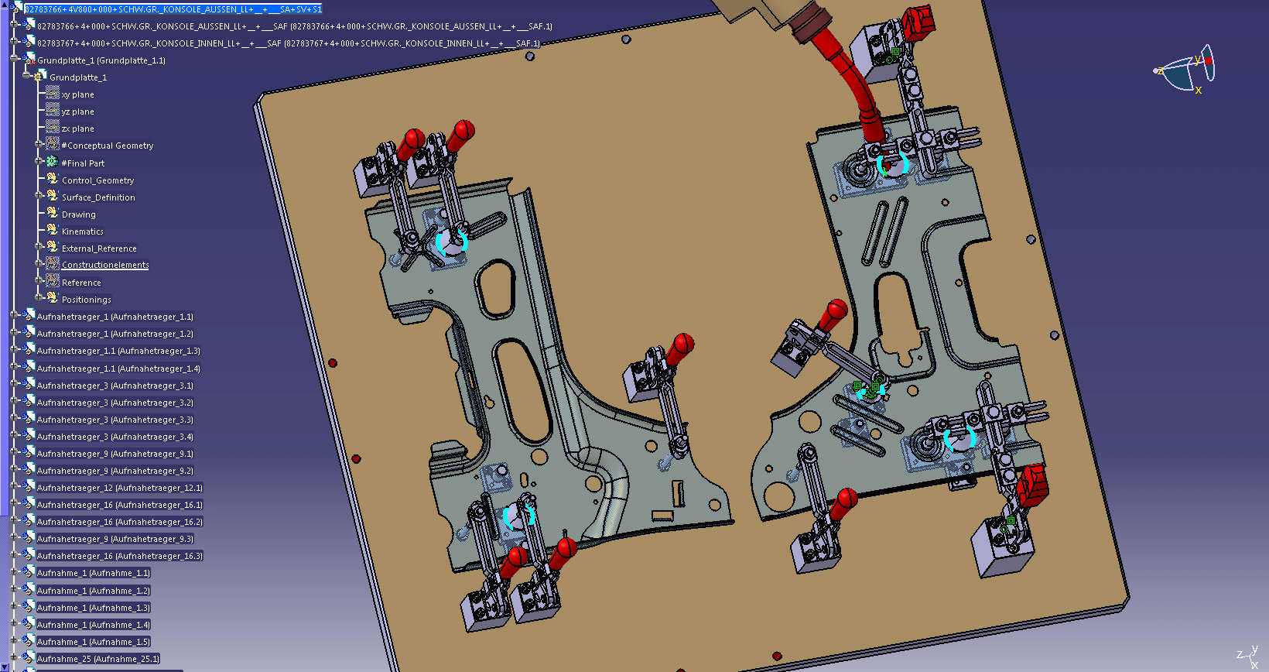This screenshot has height=672, width=1269.
Task: Expand Aufnahmetraeger_3 (Aufnahmetraeger_3.3) node
Action: 14,419
